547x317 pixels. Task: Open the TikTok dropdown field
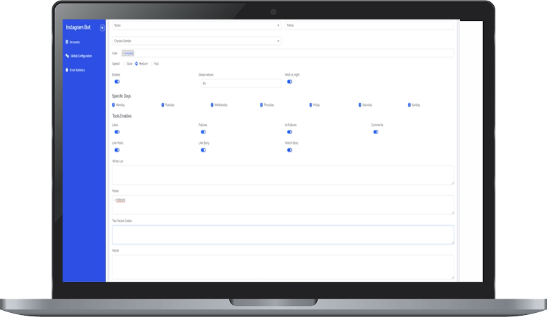click(368, 25)
